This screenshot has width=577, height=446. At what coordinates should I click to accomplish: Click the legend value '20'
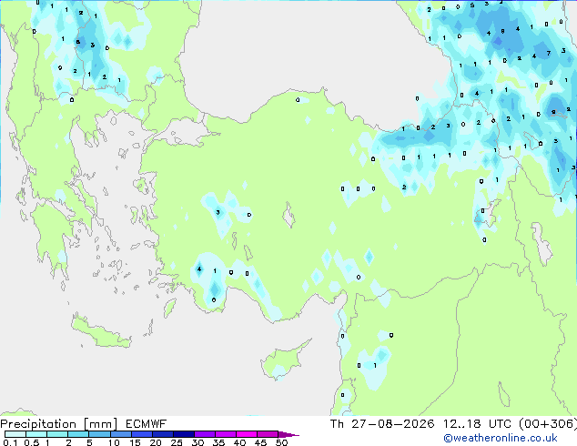point(156,442)
